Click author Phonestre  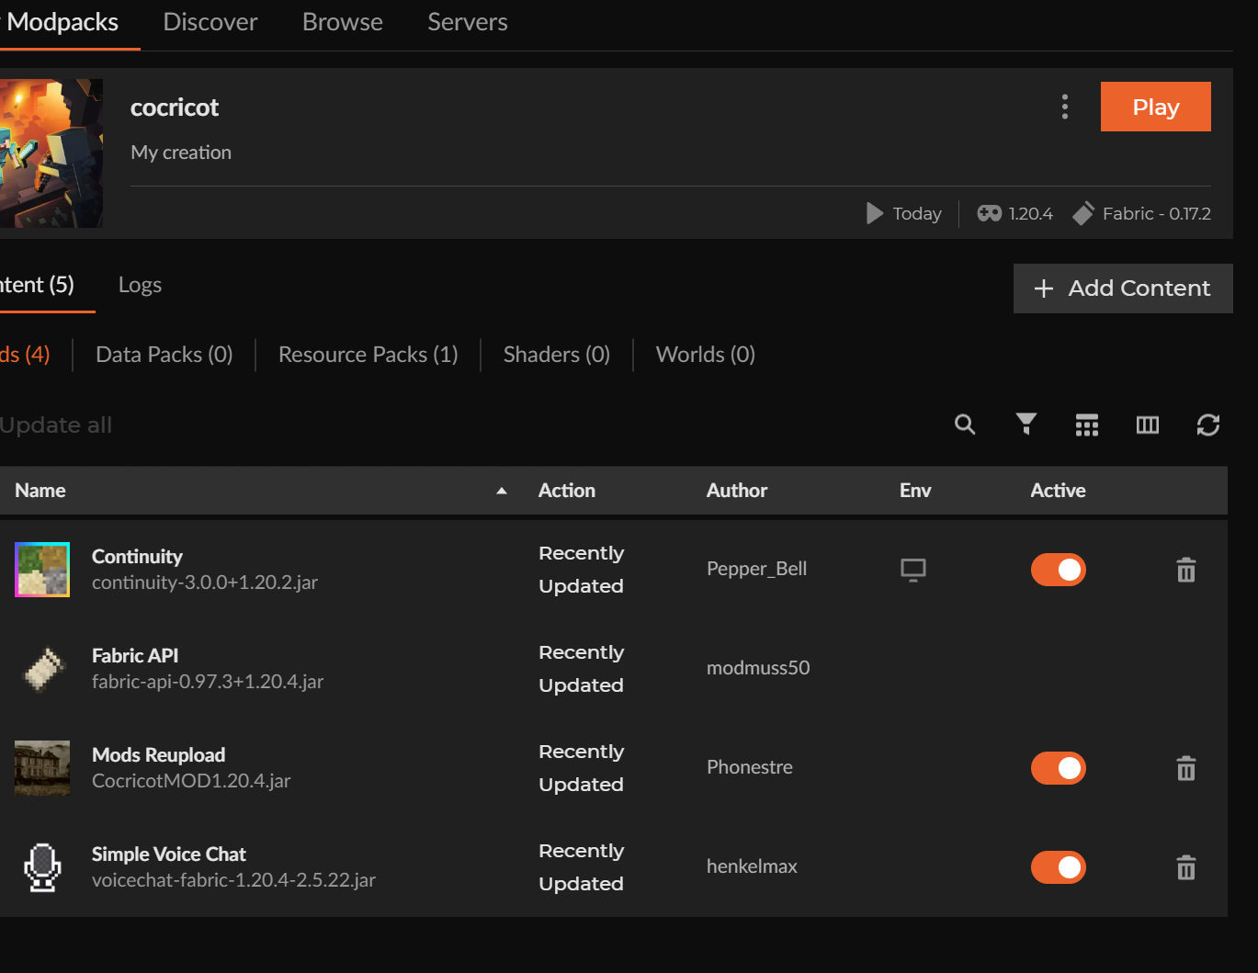[750, 767]
